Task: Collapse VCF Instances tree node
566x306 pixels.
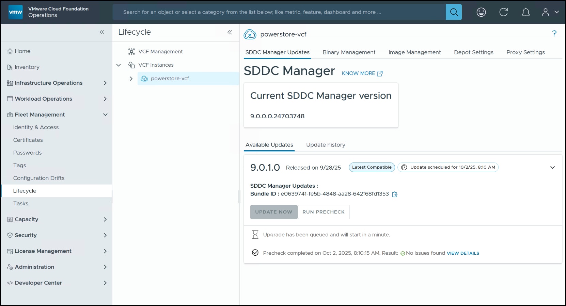Action: pyautogui.click(x=119, y=65)
